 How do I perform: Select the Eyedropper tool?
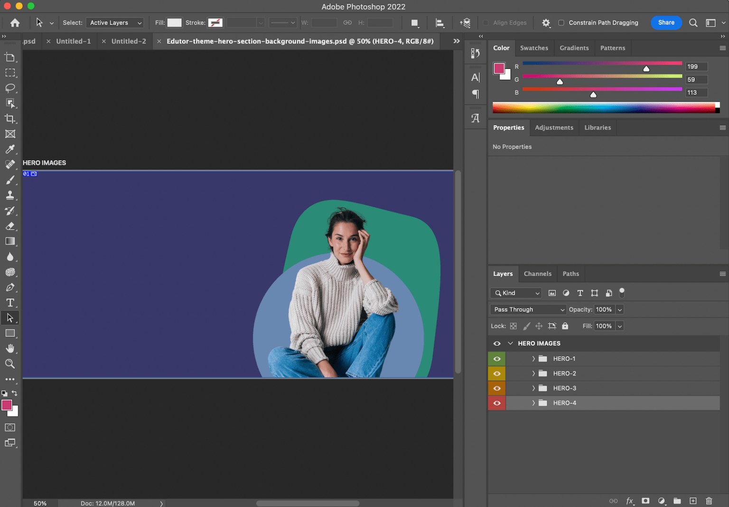pyautogui.click(x=10, y=149)
